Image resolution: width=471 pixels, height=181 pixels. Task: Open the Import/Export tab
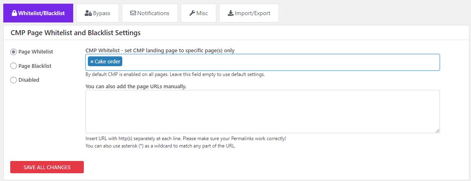(x=249, y=13)
